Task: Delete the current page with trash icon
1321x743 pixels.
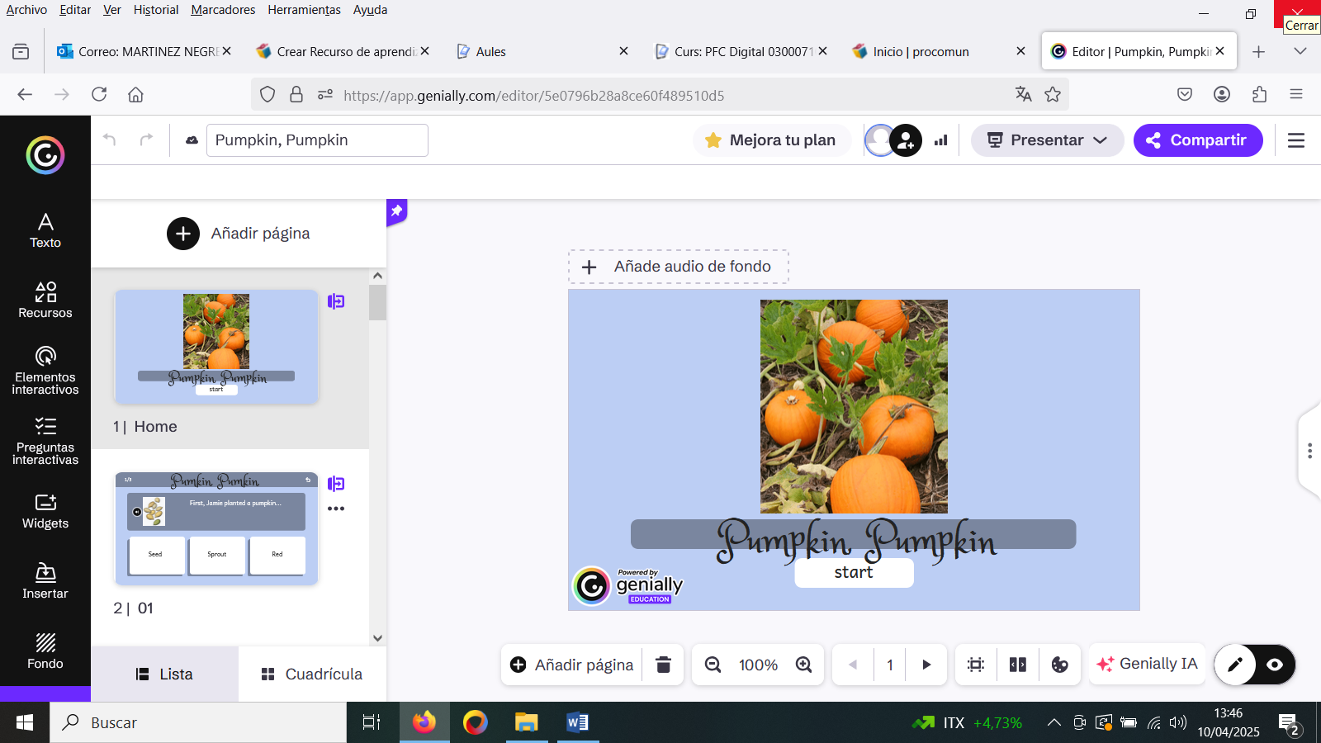Action: [x=663, y=664]
